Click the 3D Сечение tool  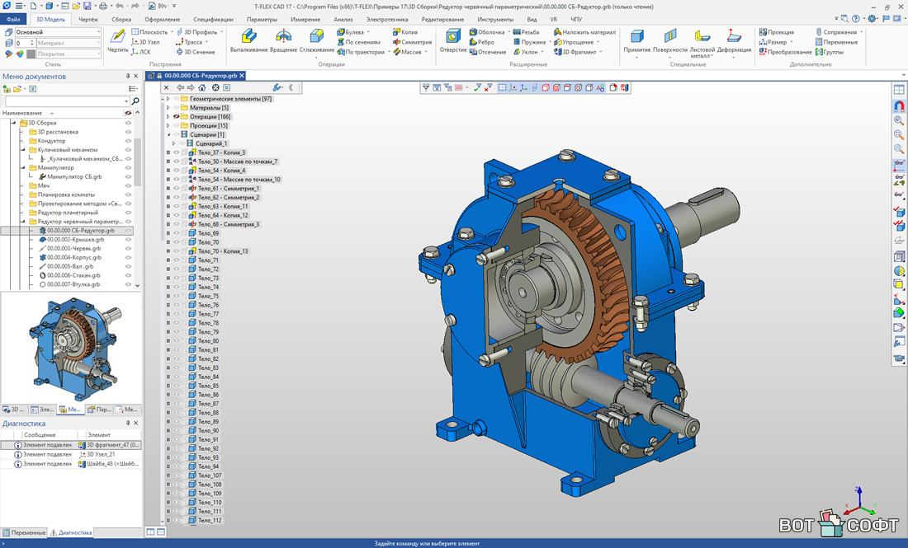tap(196, 52)
